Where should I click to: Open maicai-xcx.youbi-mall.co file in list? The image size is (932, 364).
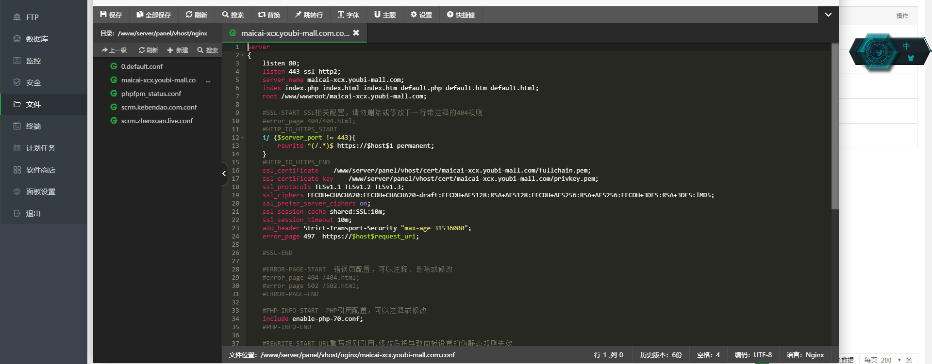coord(158,80)
